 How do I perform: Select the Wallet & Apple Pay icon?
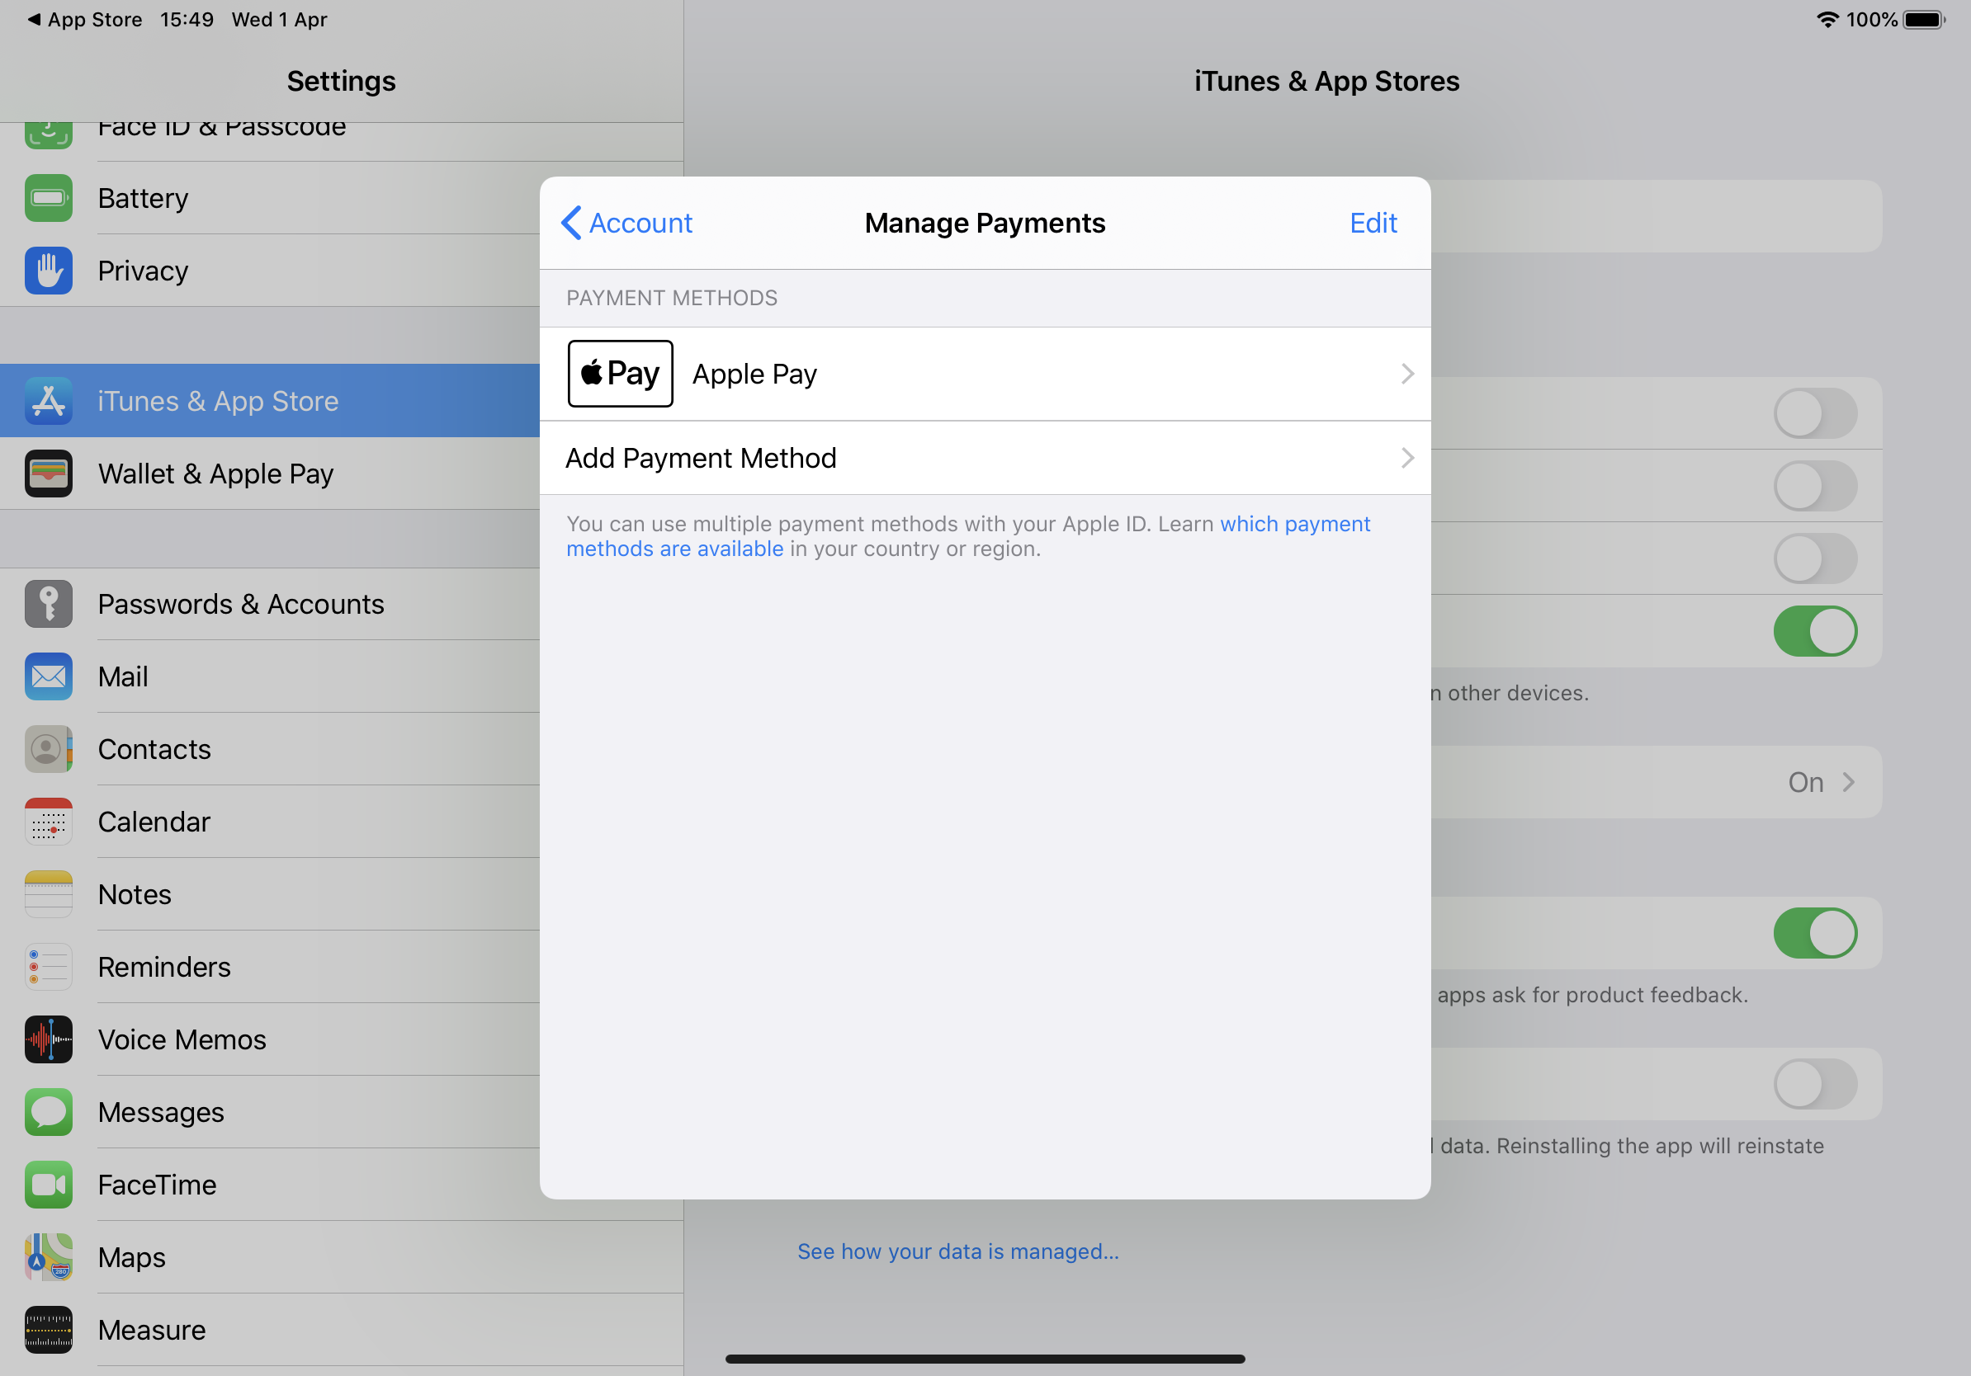(x=48, y=474)
